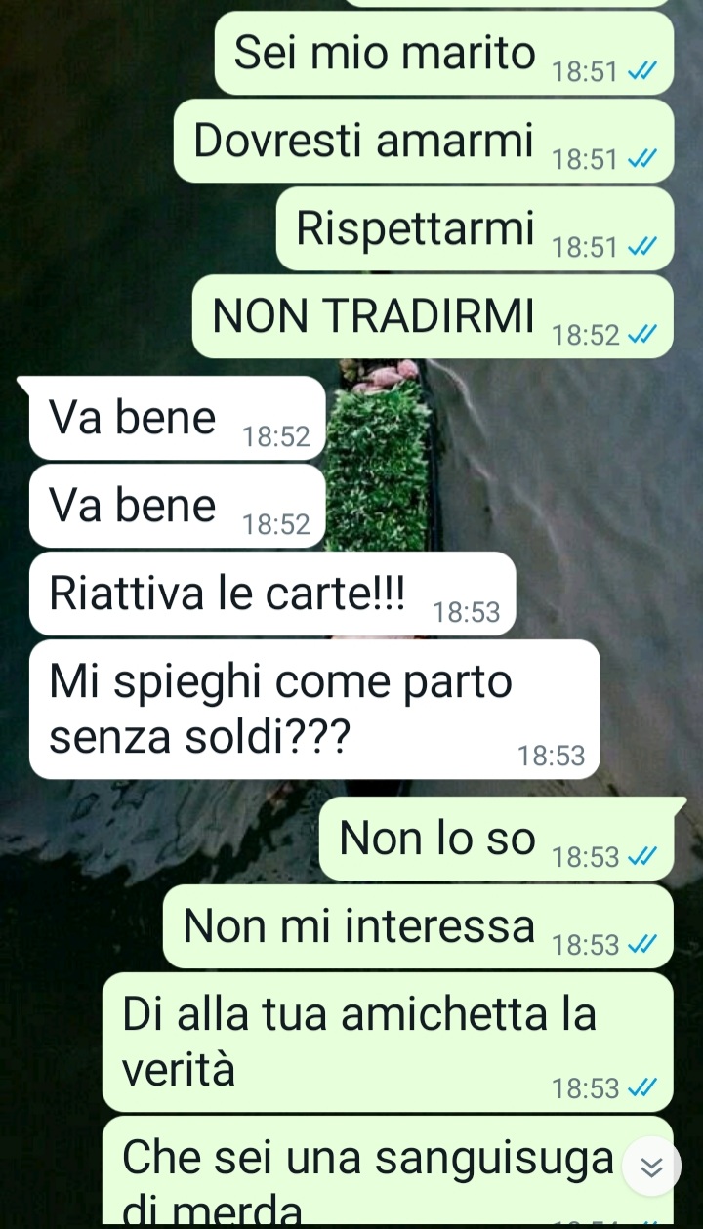The image size is (703, 1229).
Task: Select the 'Non mi interessa' bubble
Action: tap(419, 926)
